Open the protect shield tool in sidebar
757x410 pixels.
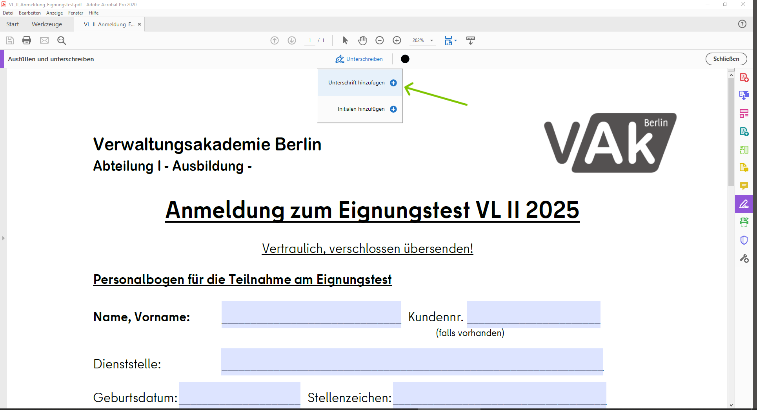pyautogui.click(x=744, y=240)
